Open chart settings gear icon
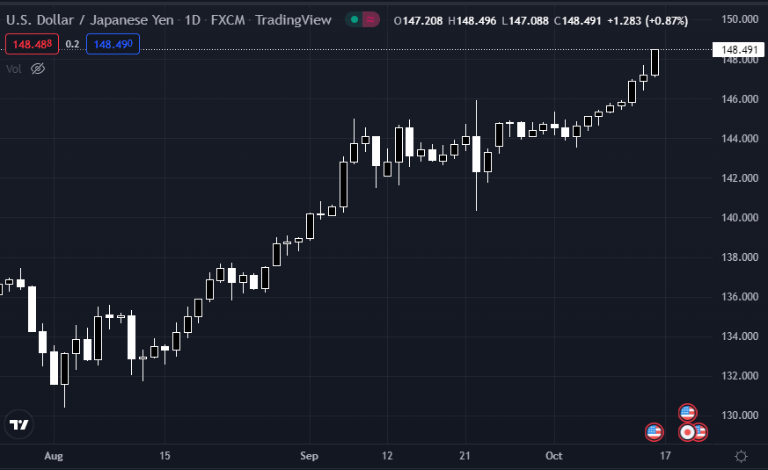 [741, 456]
